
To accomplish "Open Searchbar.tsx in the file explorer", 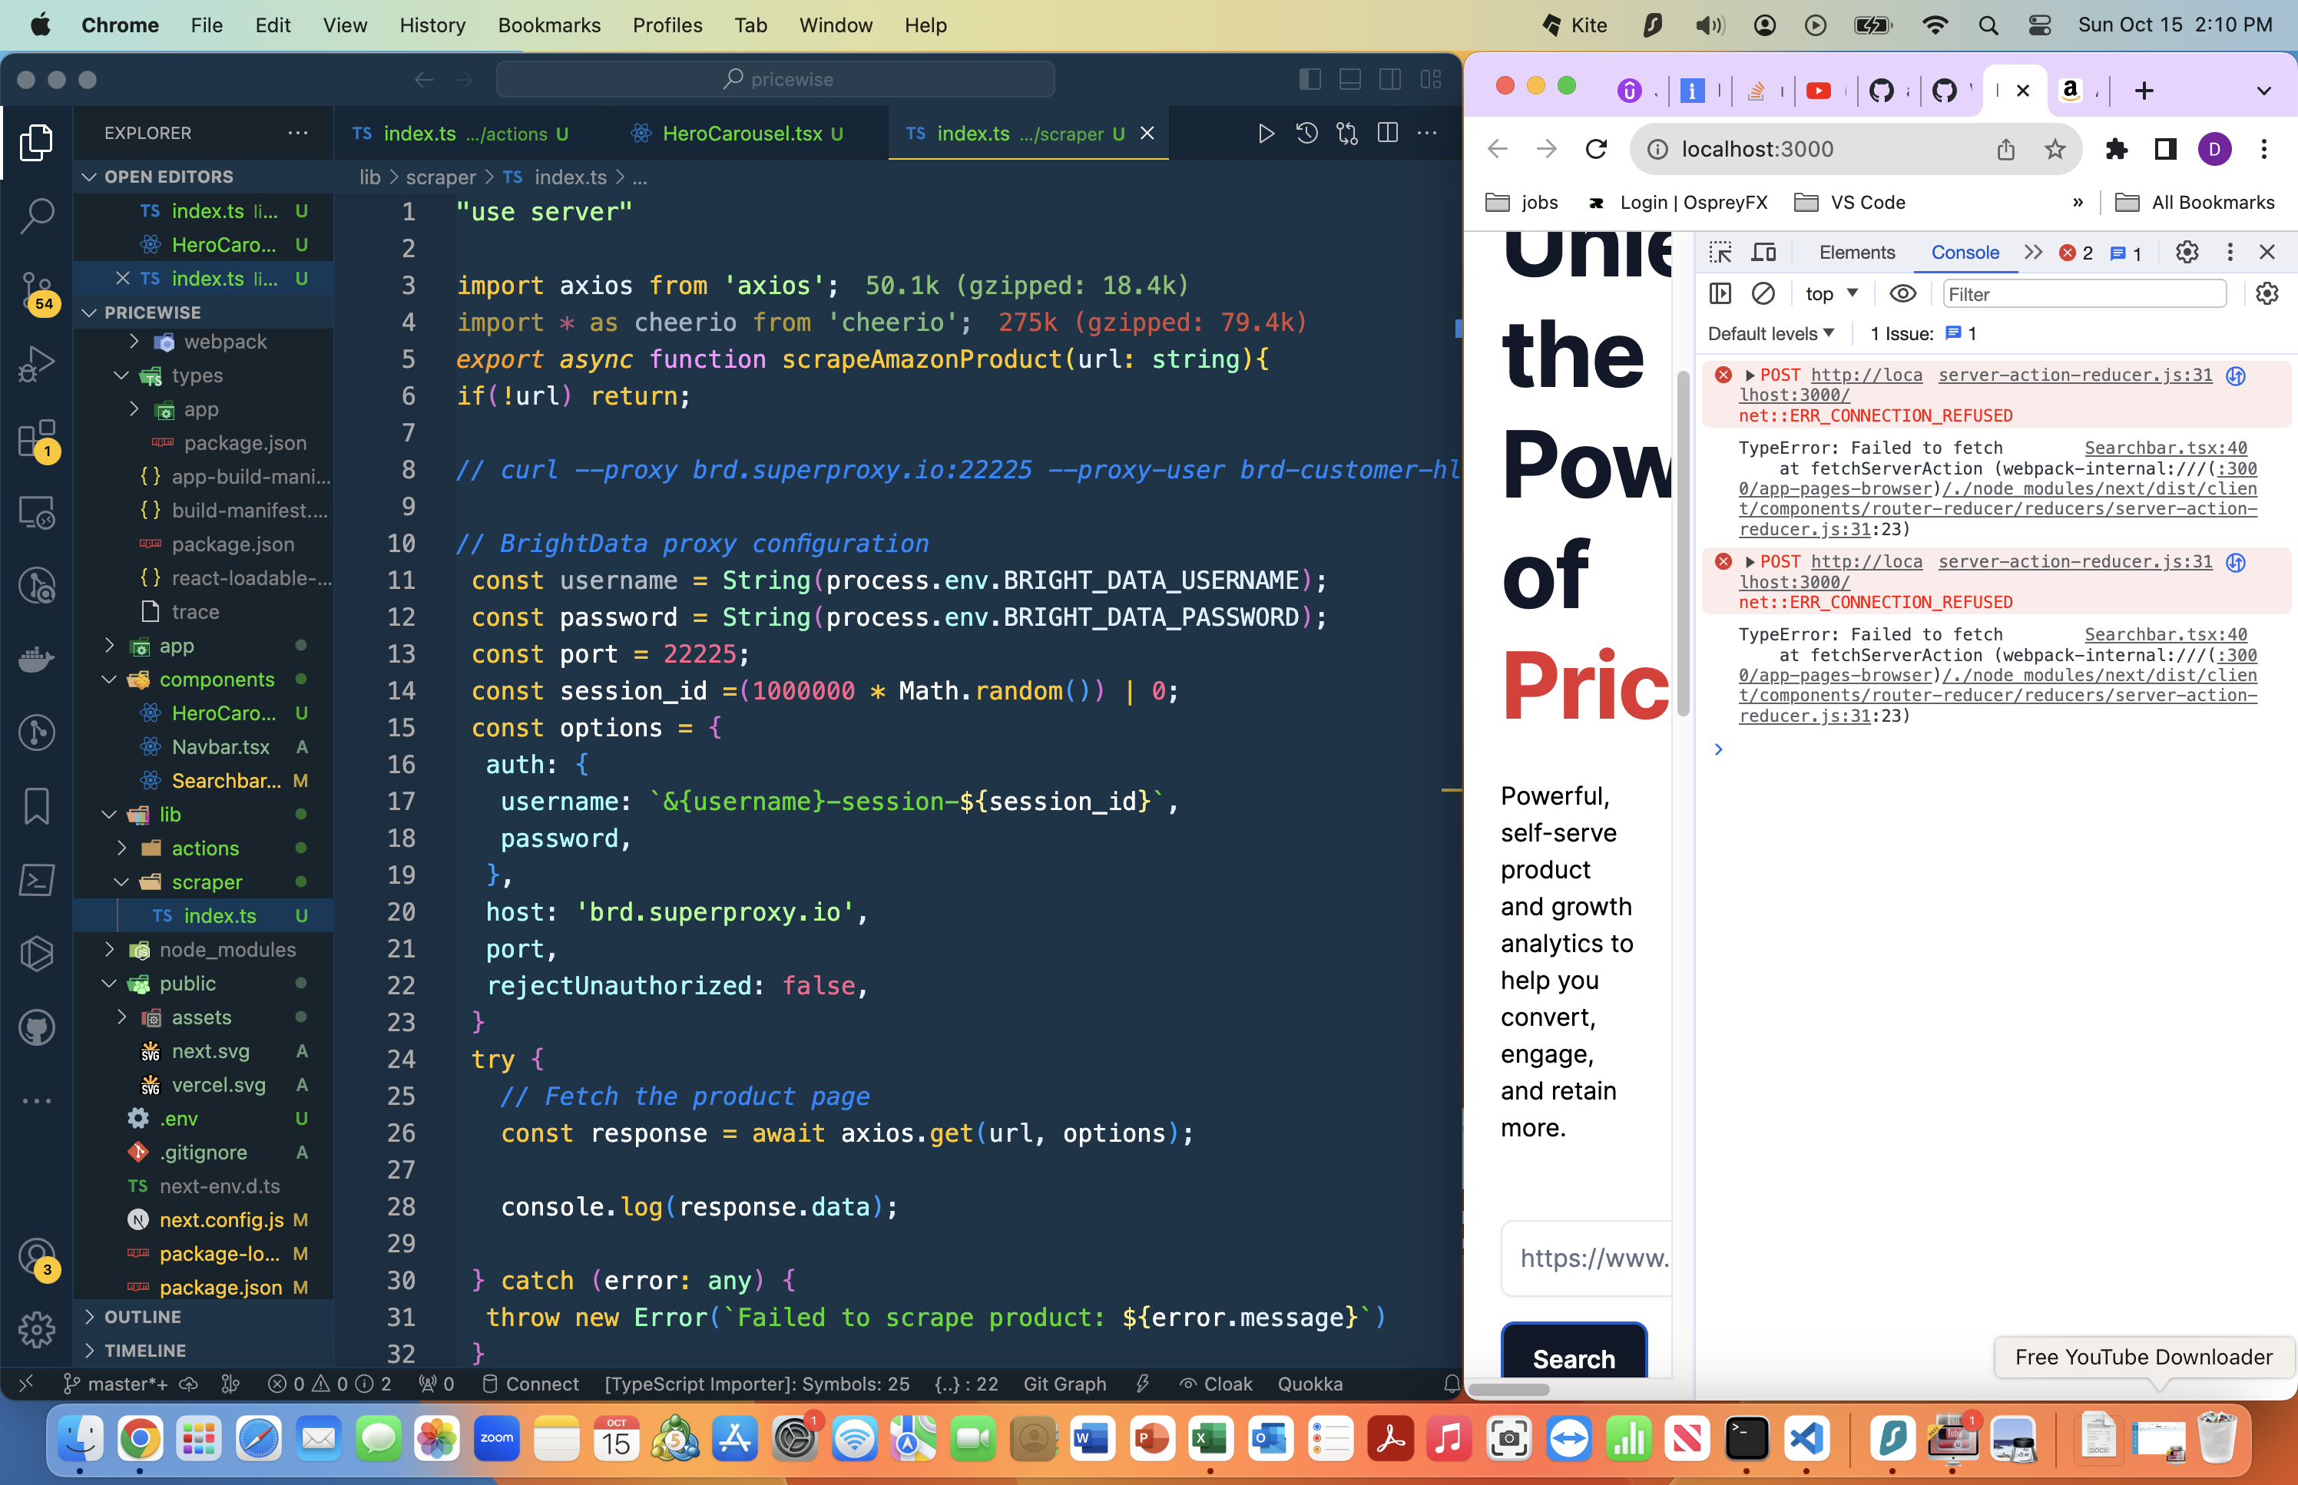I will (x=204, y=781).
